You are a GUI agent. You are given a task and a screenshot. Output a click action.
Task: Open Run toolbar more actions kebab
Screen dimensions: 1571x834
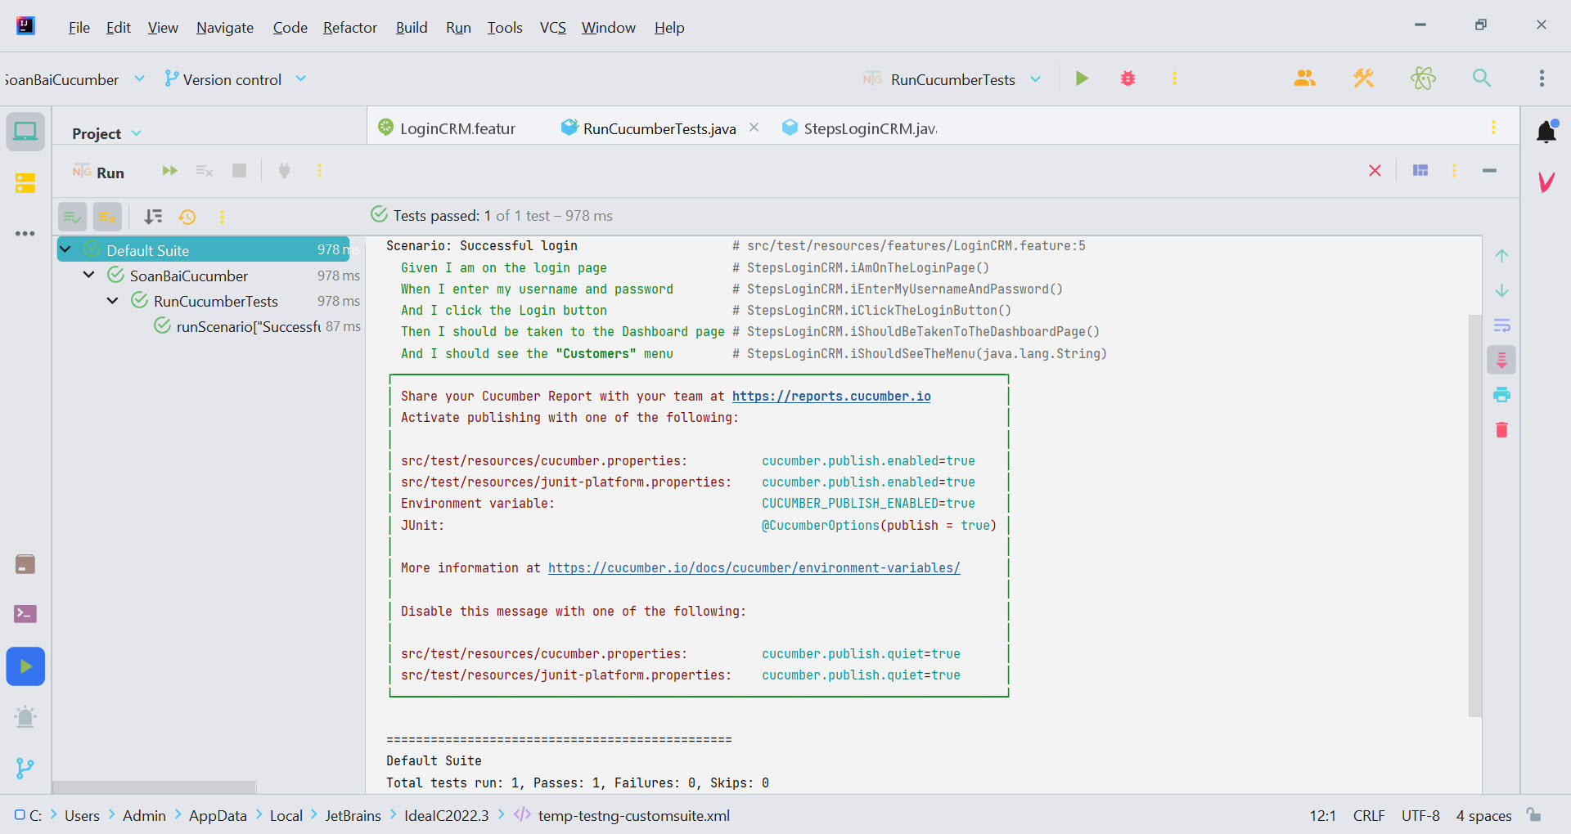(x=319, y=171)
